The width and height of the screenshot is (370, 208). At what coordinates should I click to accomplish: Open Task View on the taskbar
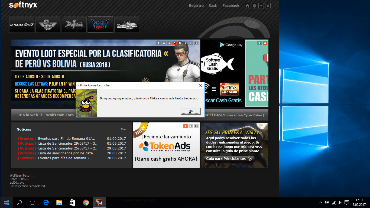33,203
